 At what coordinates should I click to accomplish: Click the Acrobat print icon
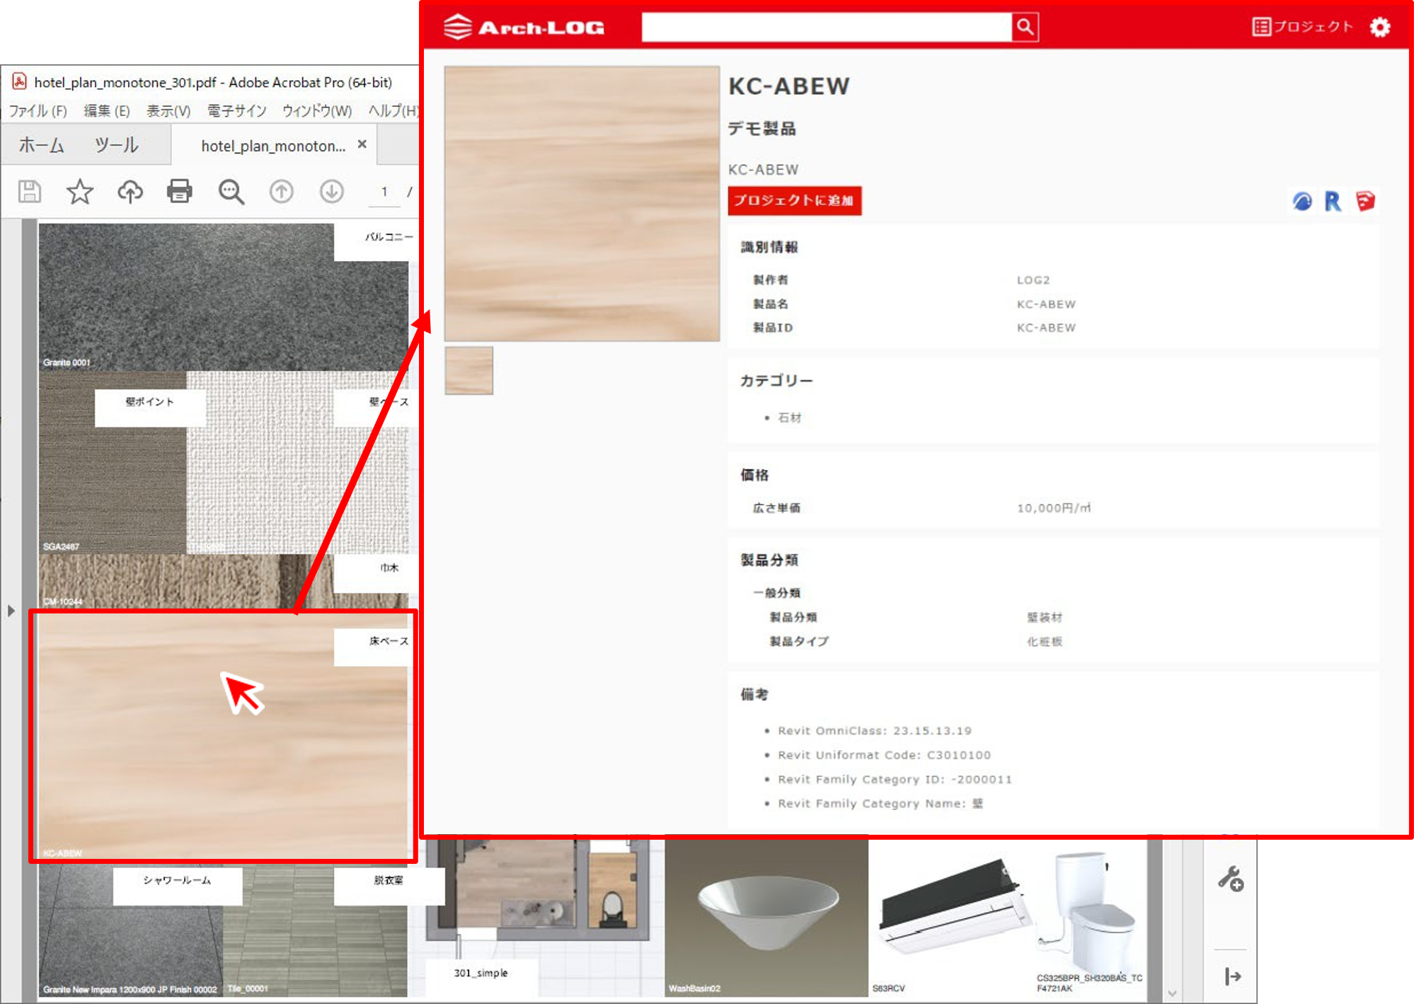click(180, 191)
